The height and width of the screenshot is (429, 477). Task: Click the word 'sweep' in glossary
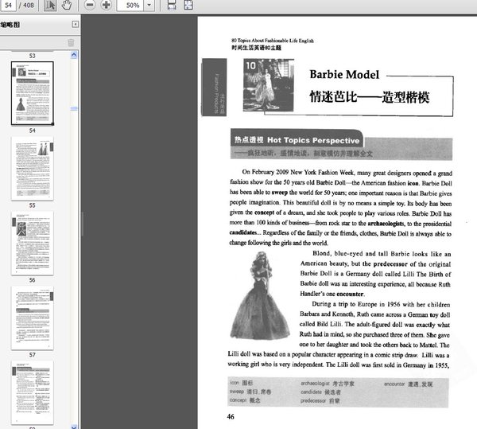click(237, 392)
